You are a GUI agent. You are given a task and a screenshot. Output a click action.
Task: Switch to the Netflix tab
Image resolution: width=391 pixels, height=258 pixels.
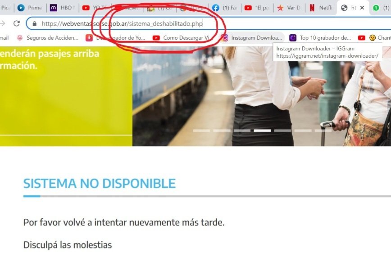[x=322, y=8]
